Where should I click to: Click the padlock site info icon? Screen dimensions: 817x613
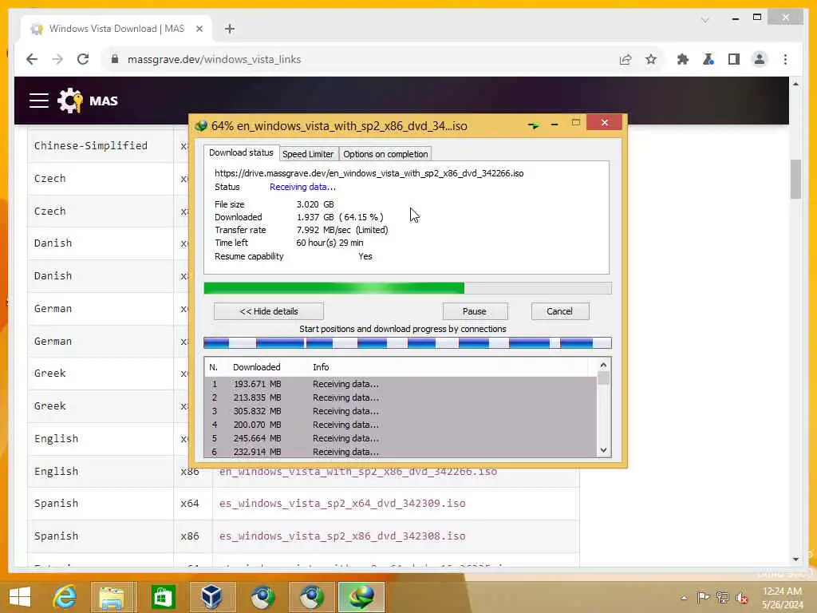115,59
